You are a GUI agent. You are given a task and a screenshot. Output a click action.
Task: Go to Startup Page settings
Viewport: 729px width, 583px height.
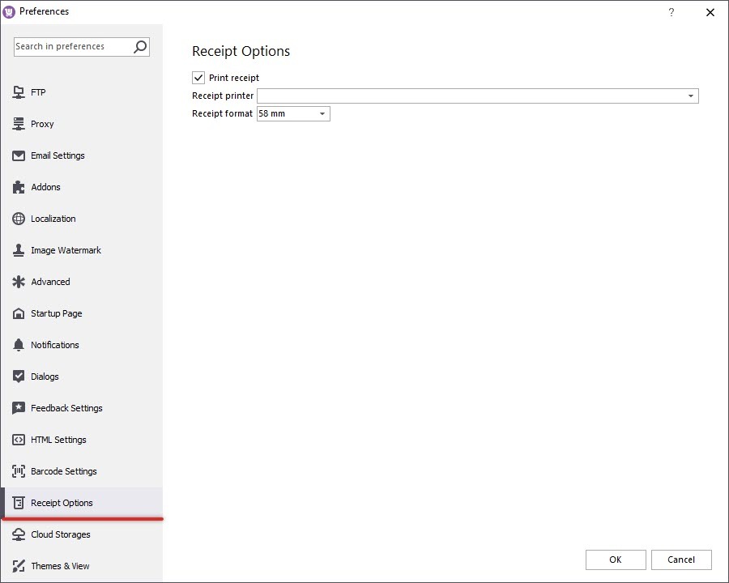[82, 314]
